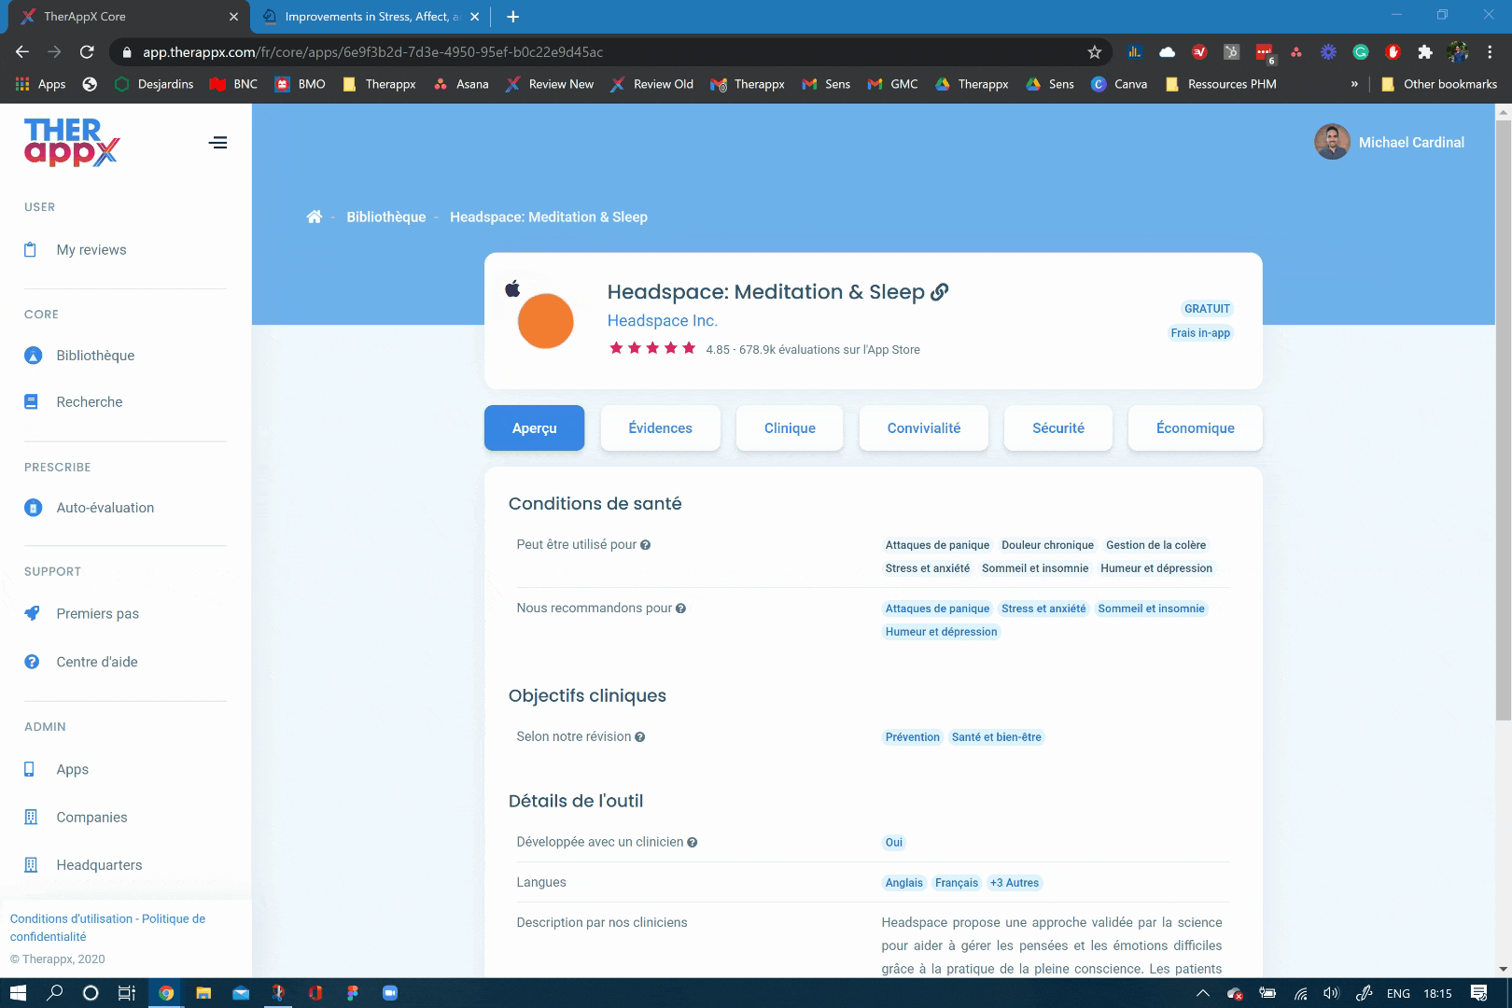The width and height of the screenshot is (1512, 1008).
Task: Switch to the Évidences tab
Action: (661, 428)
